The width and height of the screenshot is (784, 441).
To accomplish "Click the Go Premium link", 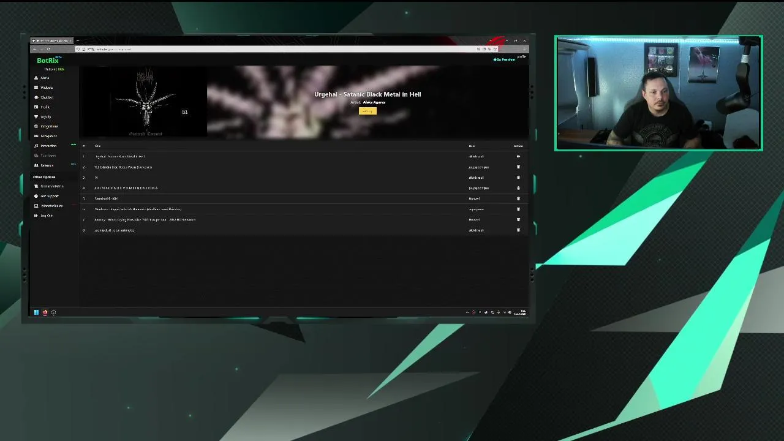I will tap(505, 59).
